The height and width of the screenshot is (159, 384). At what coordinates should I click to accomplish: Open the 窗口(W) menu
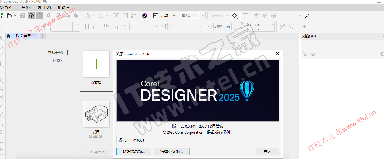pyautogui.click(x=44, y=7)
